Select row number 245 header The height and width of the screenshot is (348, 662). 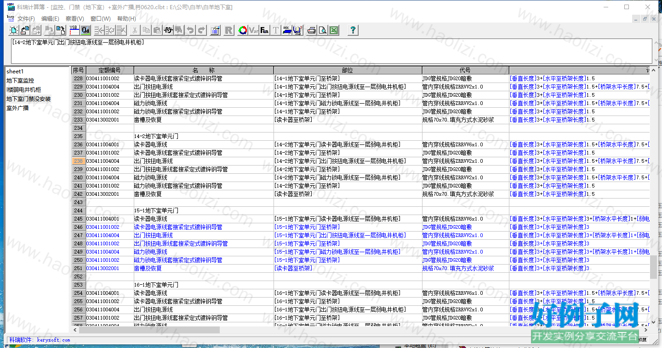78,219
